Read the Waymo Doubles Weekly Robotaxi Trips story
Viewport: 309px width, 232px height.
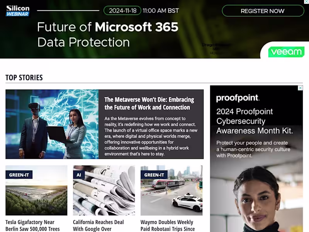click(168, 225)
